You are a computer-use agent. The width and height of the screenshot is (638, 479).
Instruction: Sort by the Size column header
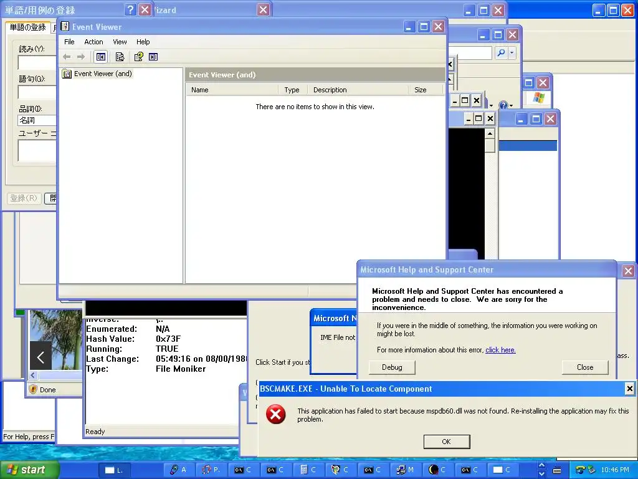426,90
